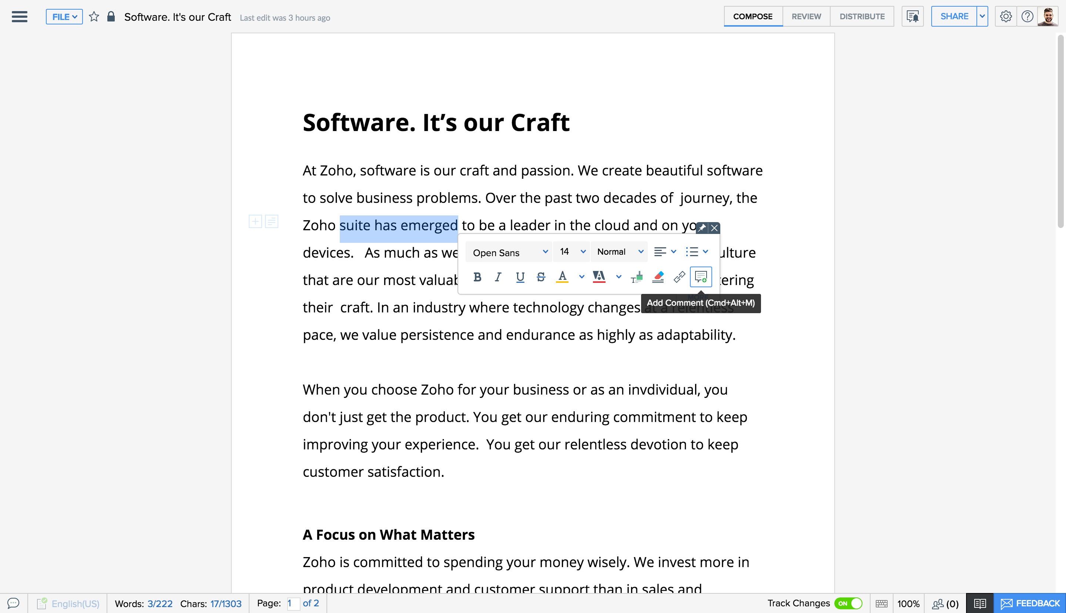Turn off Track Changes switch
The image size is (1066, 613).
(848, 603)
